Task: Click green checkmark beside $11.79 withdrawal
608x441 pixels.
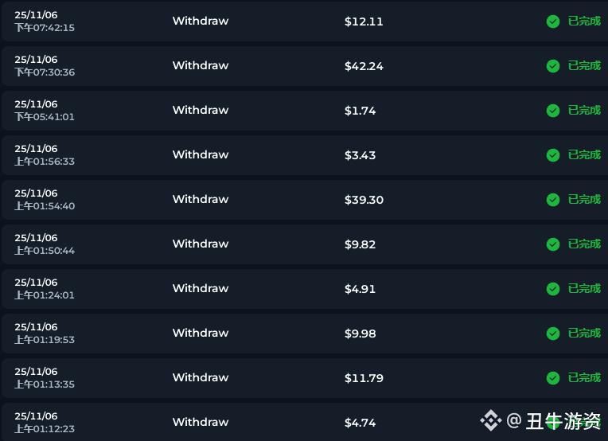Action: [x=553, y=378]
